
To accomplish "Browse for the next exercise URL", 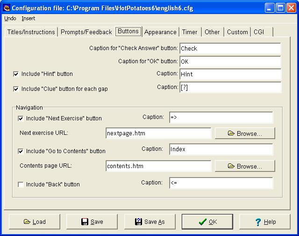I will pyautogui.click(x=245, y=133).
